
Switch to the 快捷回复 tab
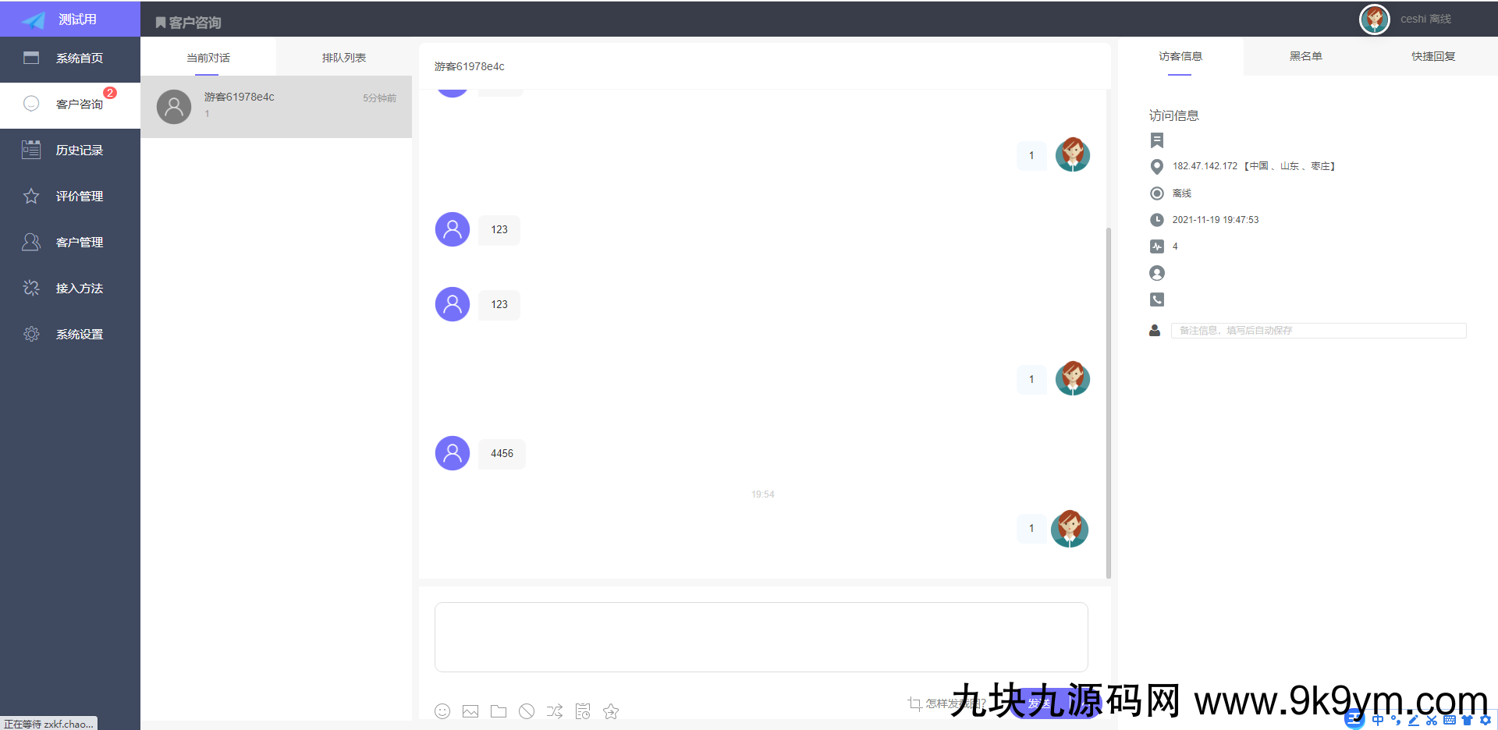click(1432, 56)
